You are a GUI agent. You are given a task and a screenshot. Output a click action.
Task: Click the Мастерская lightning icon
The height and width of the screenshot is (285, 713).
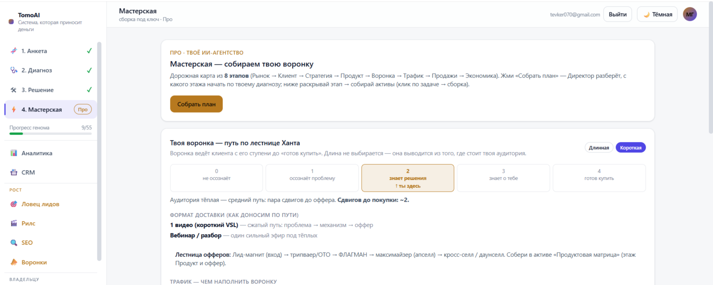[14, 110]
